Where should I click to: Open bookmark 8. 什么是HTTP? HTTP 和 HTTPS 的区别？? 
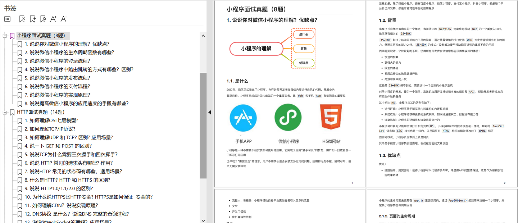[x=68, y=180]
